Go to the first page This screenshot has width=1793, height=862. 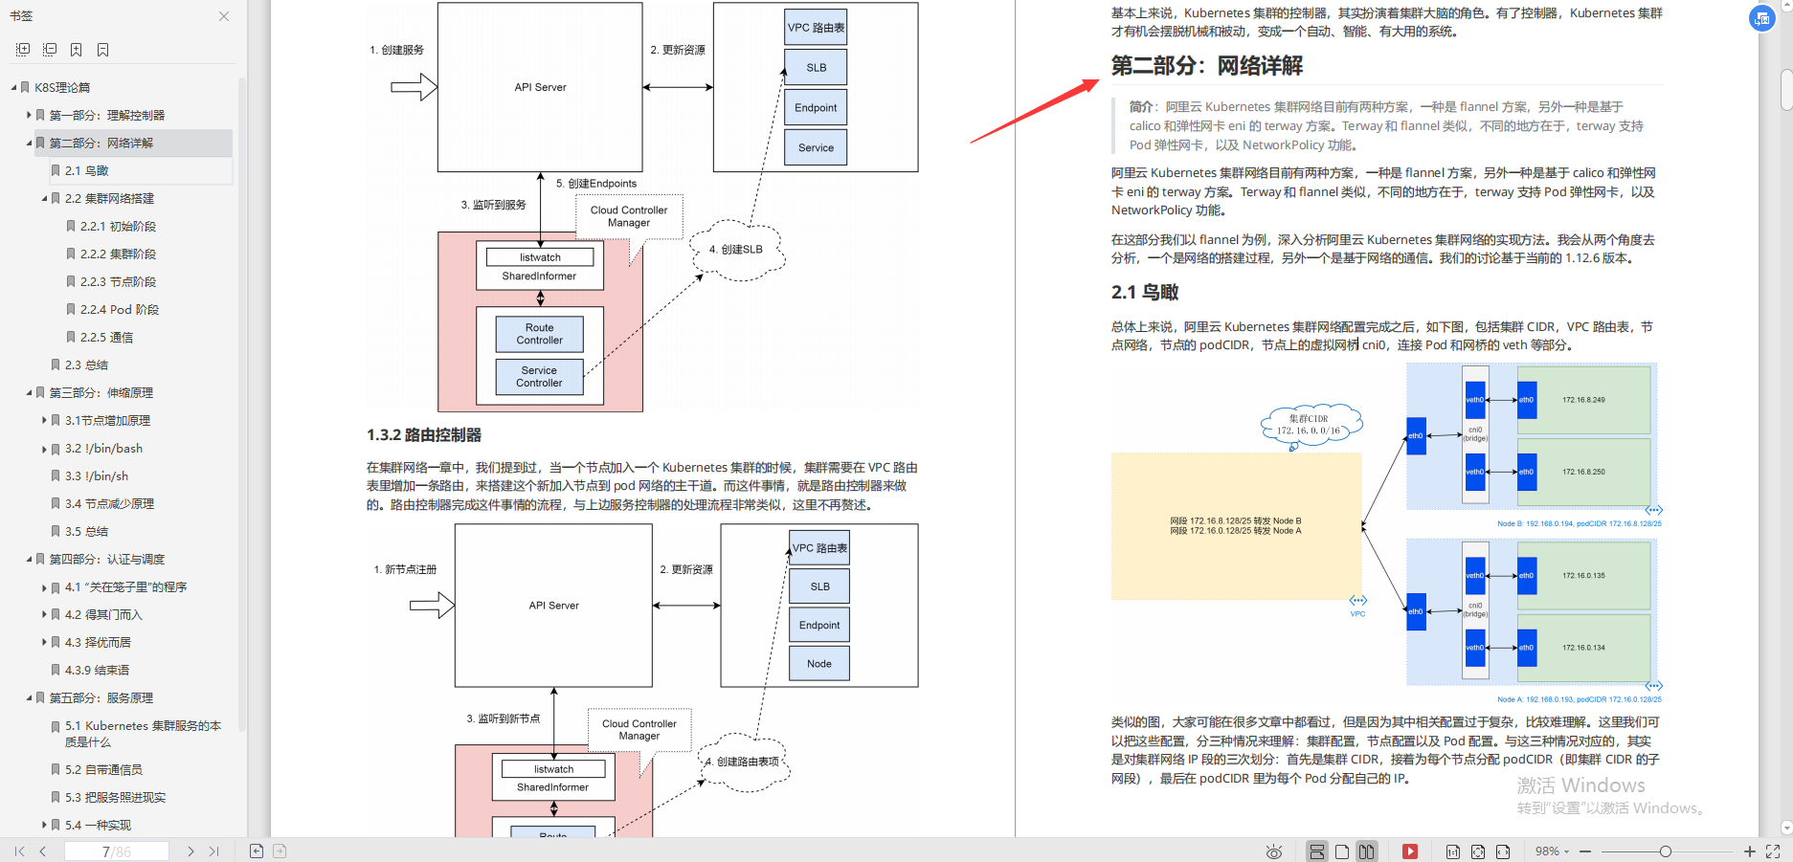point(19,851)
